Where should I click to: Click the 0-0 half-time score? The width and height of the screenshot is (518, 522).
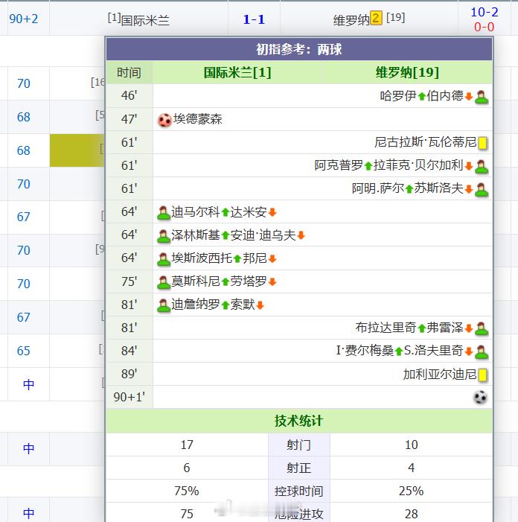coord(485,27)
